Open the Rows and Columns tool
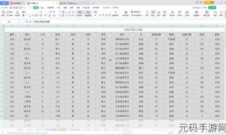The image size is (226, 135). coord(173,12)
